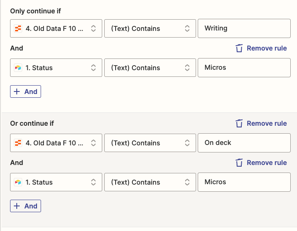
Task: Click trash icon in Or continue if header
Action: pyautogui.click(x=239, y=123)
